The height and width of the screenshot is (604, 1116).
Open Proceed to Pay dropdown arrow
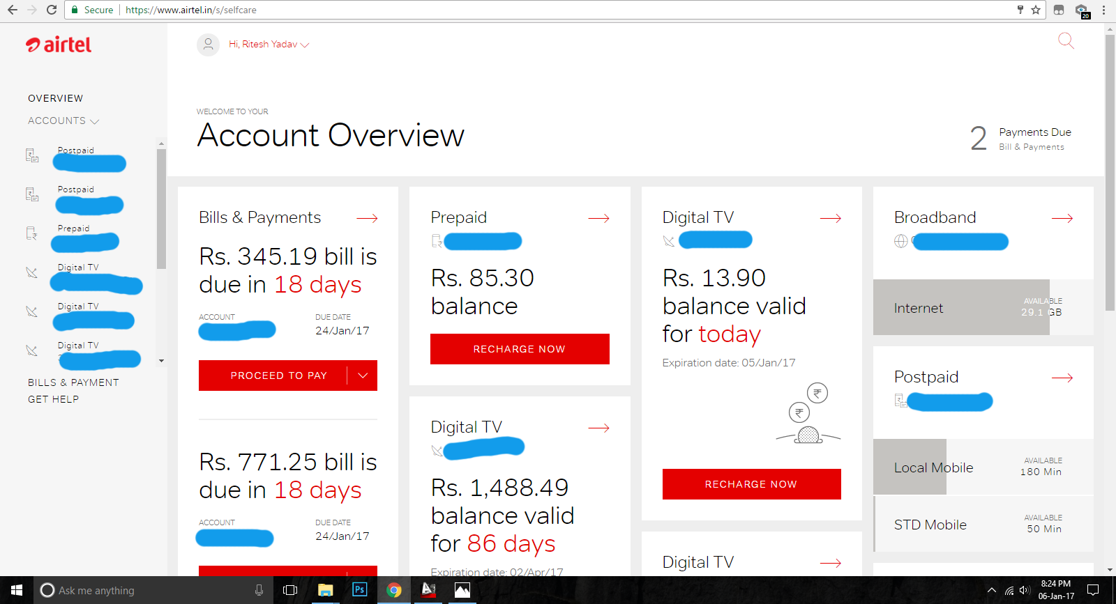click(363, 375)
